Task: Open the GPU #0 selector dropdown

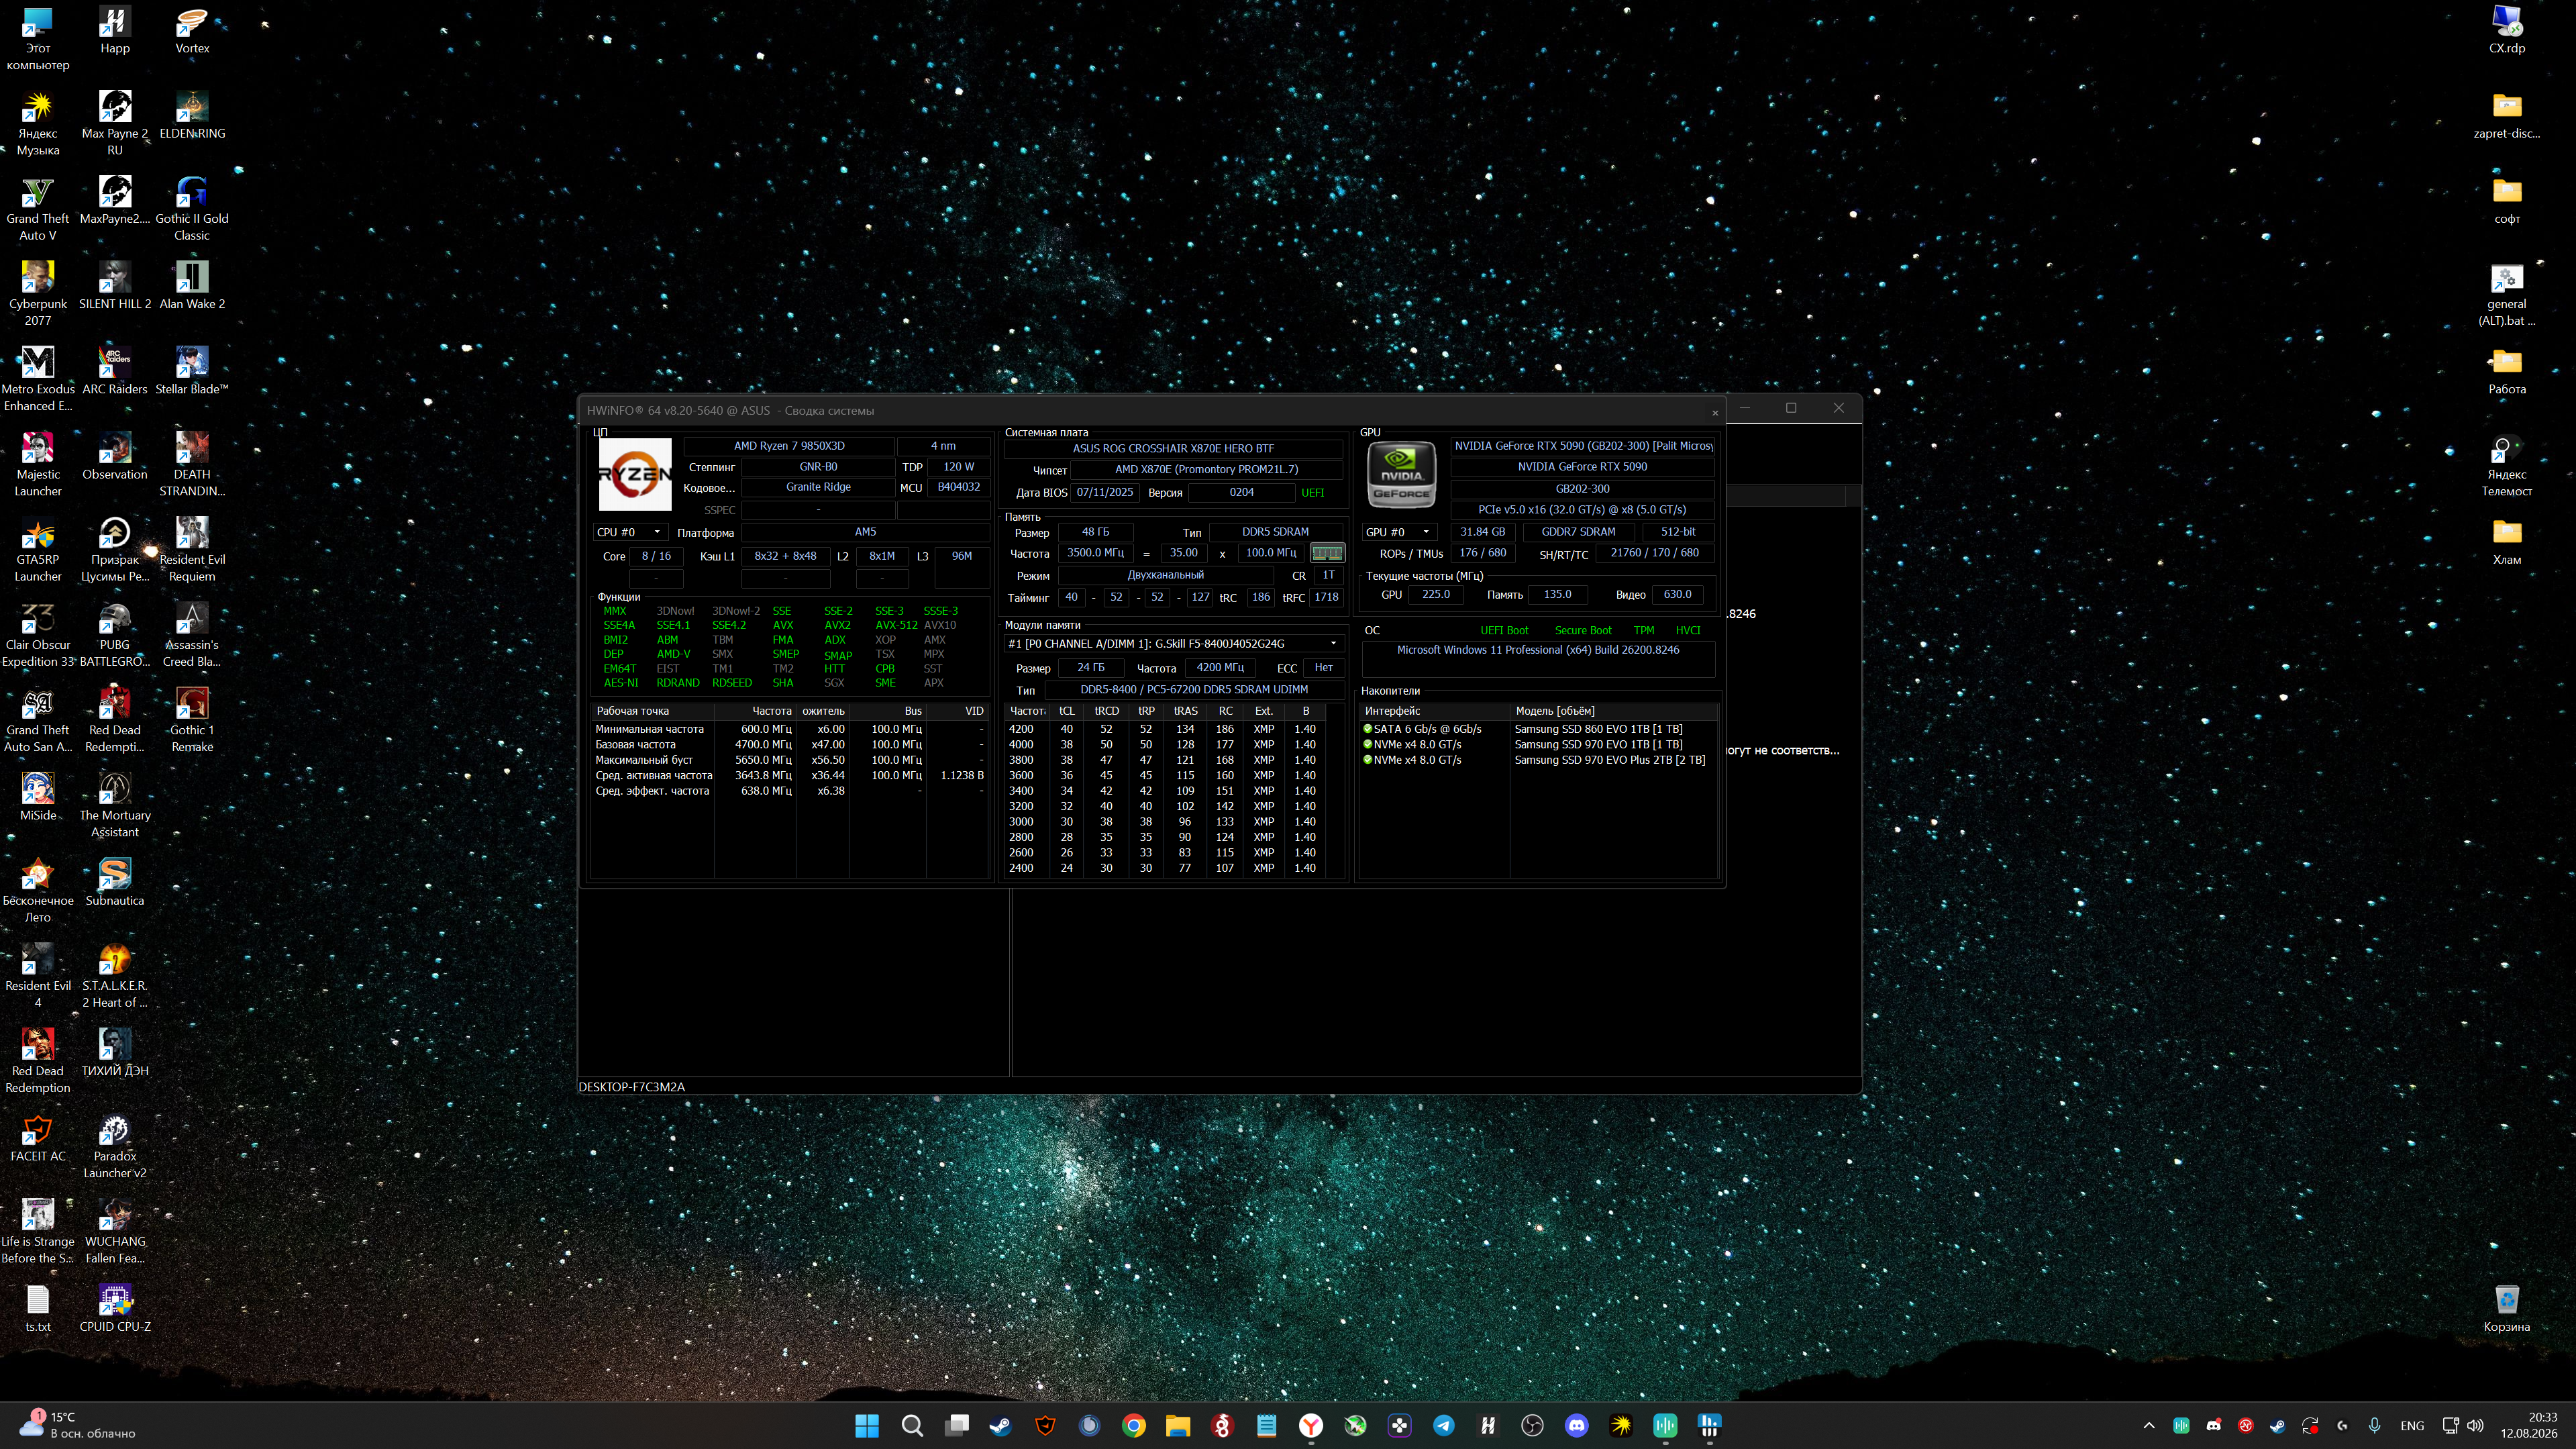Action: 1399,532
